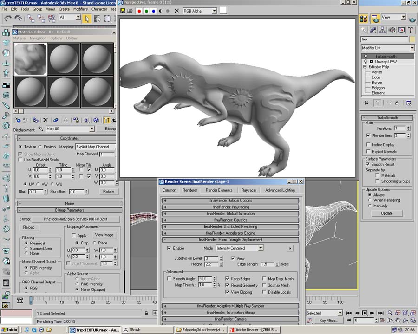The height and width of the screenshot is (334, 418).
Task: Check Use Real-World Scale option
Action: tap(20, 160)
